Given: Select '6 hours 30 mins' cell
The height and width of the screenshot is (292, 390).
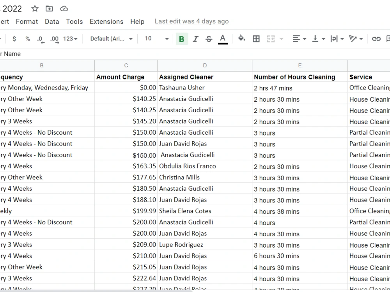Looking at the screenshot, I should coord(300,256).
